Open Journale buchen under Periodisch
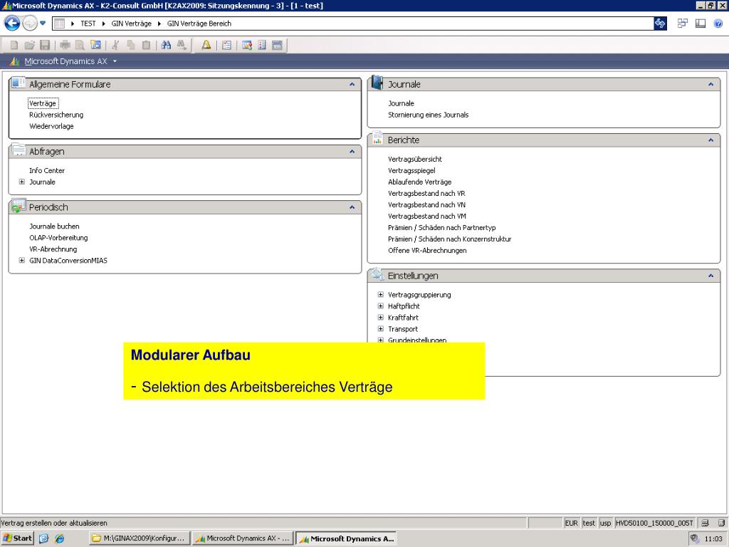Screen dimensions: 729x547 point(54,226)
